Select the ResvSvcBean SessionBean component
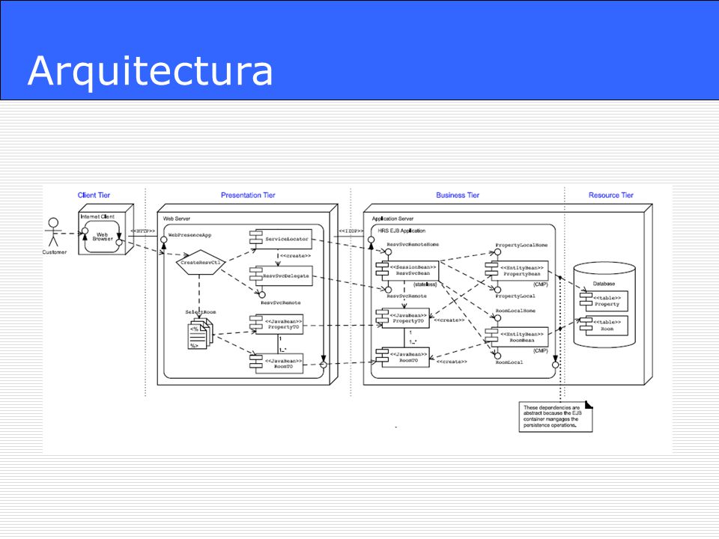The height and width of the screenshot is (539, 719). [407, 271]
